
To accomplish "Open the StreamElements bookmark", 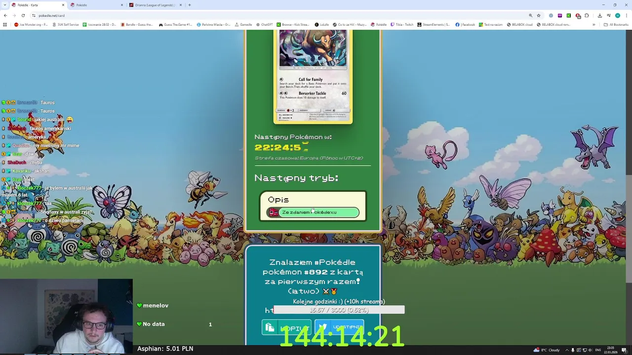I will click(434, 25).
